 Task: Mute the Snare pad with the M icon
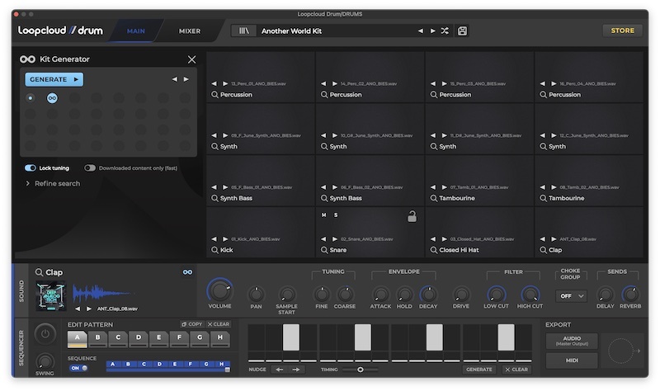tap(324, 215)
